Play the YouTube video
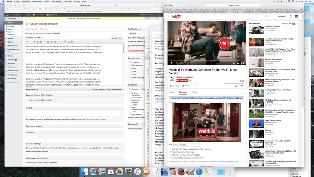 [172, 63]
